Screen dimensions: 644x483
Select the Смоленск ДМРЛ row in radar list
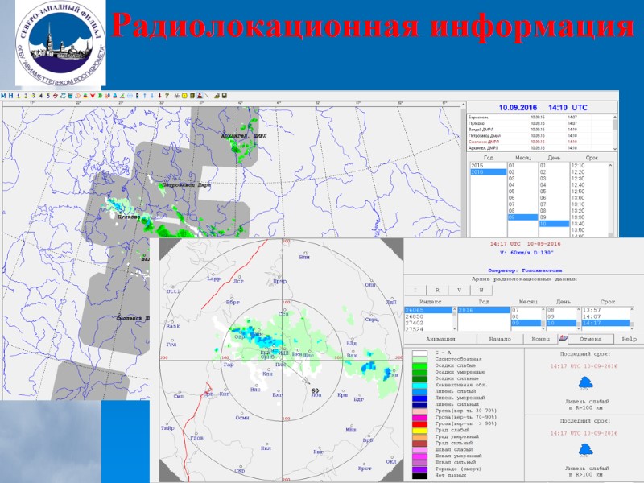point(539,142)
